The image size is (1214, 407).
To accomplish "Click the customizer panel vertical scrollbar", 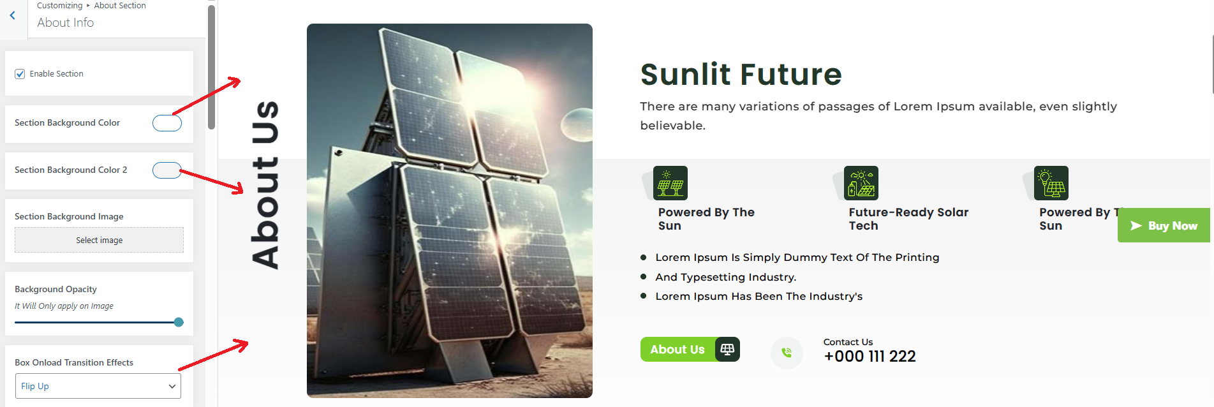I will pyautogui.click(x=211, y=67).
